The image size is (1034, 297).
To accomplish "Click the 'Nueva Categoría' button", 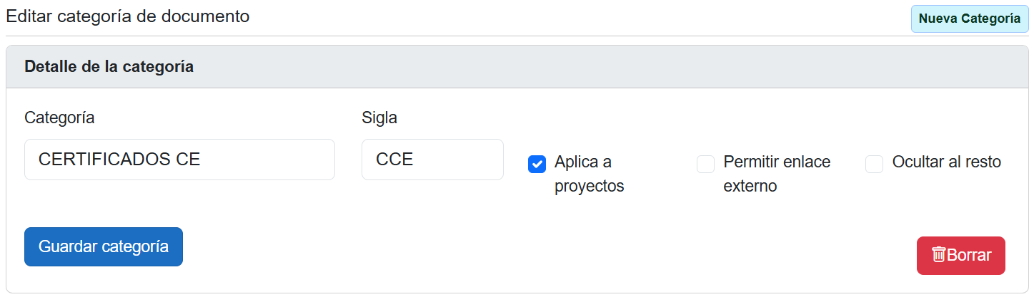I will pos(969,19).
